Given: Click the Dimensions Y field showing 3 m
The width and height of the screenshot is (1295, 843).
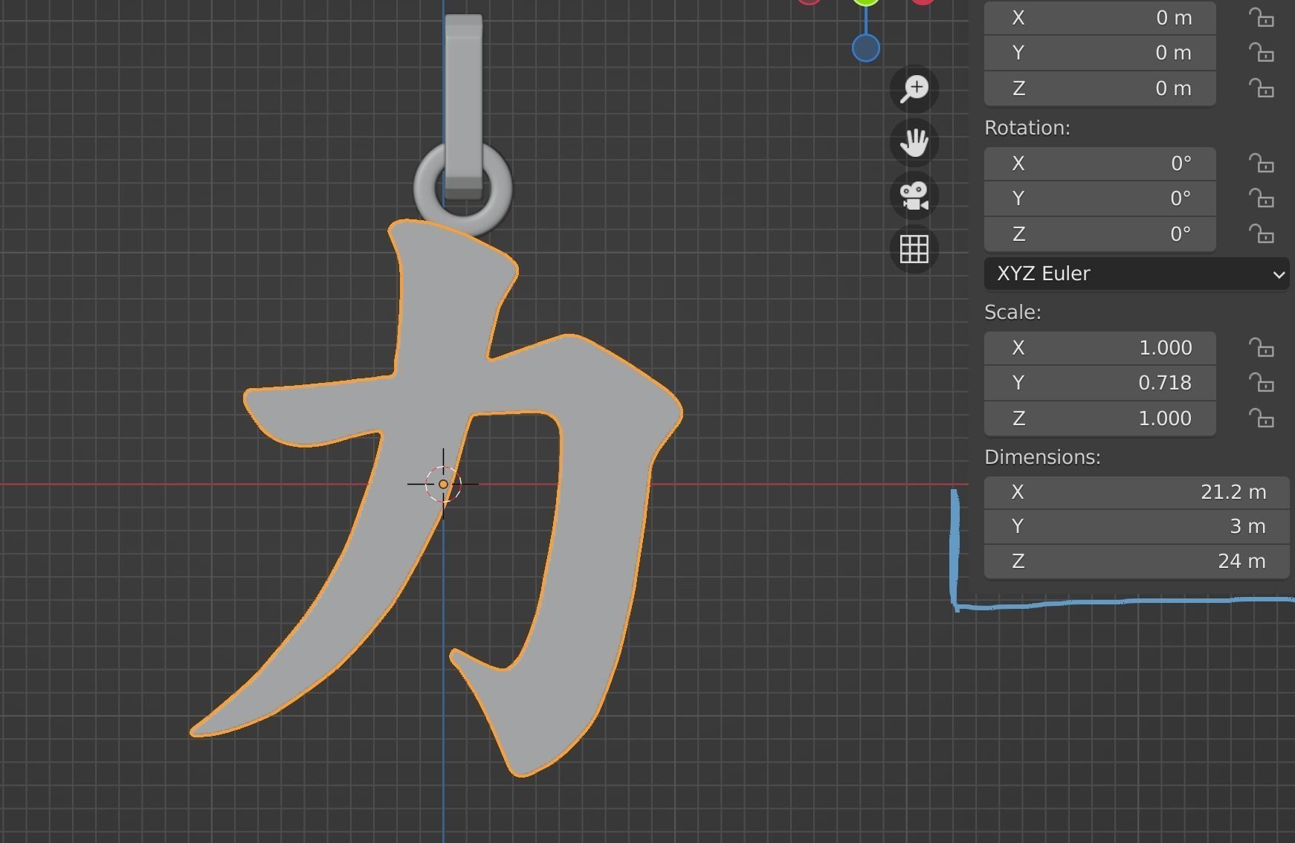Looking at the screenshot, I should (1136, 526).
